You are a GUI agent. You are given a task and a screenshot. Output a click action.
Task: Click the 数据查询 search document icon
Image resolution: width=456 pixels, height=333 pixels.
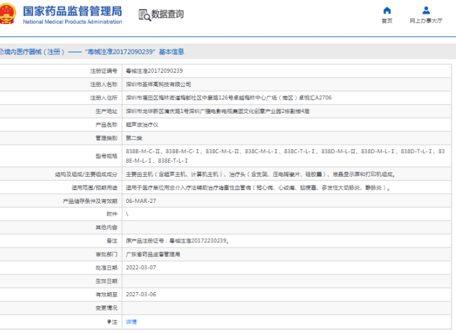click(x=145, y=15)
